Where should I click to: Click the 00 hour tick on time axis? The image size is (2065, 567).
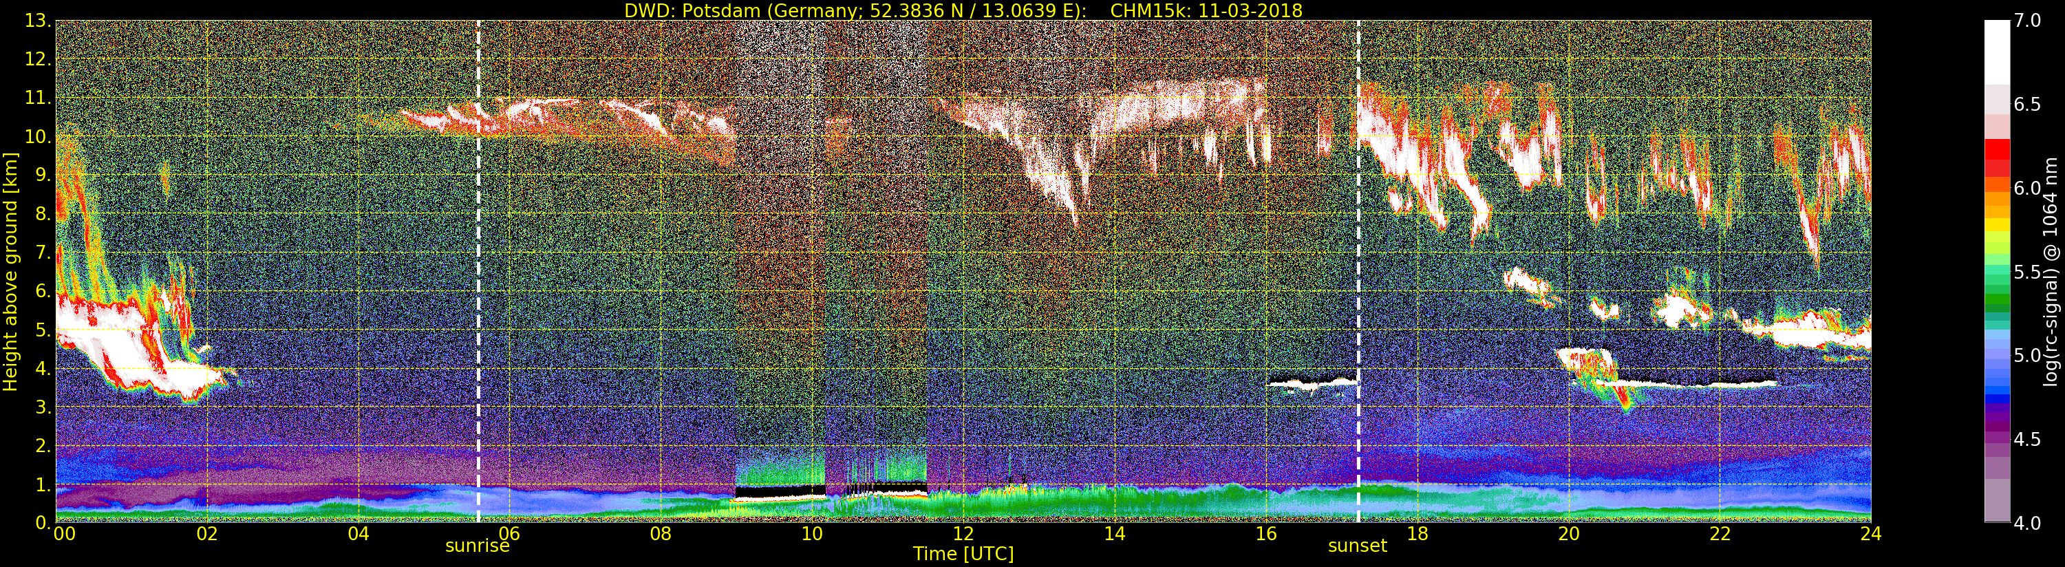click(63, 534)
